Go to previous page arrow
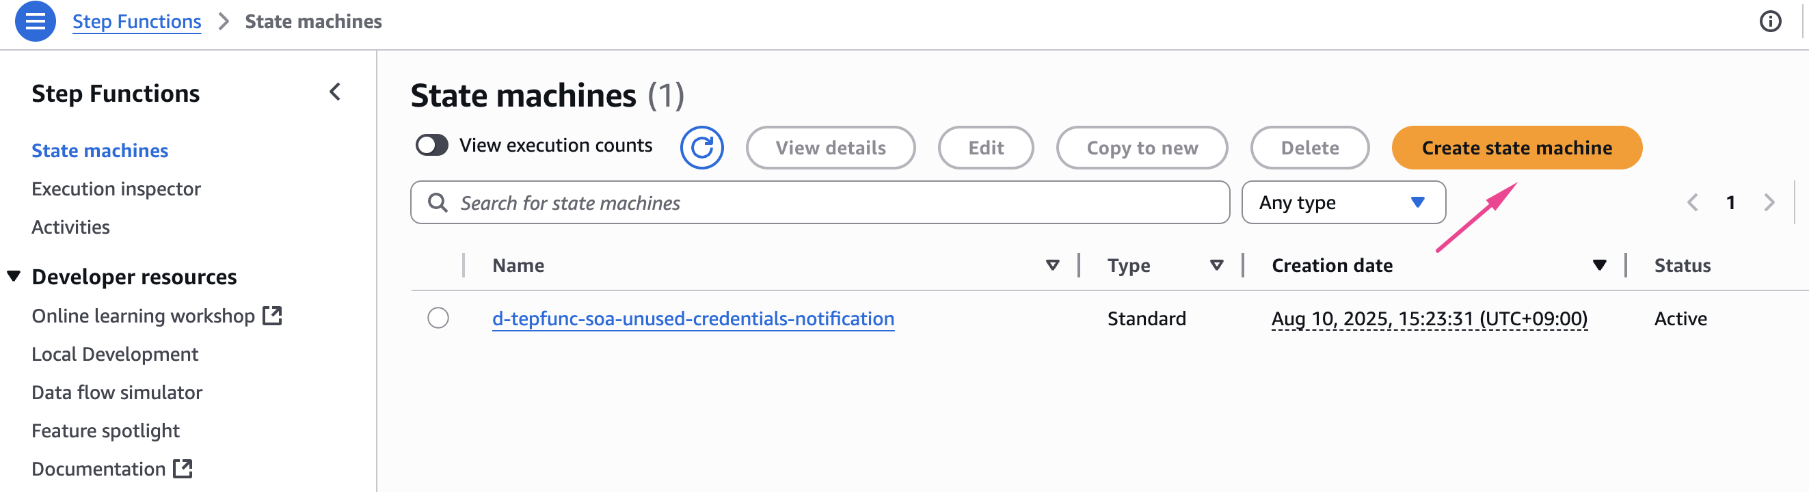This screenshot has height=492, width=1809. pos(1692,203)
